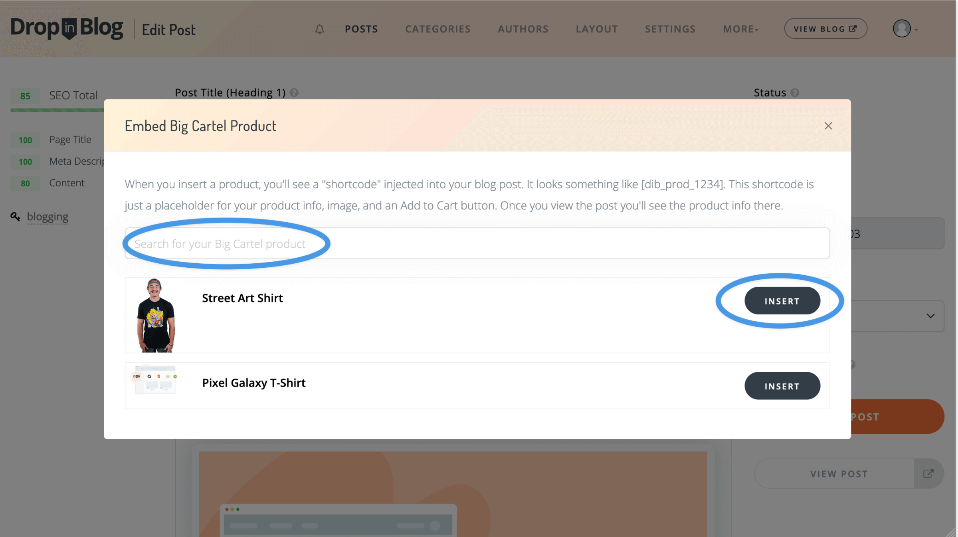Open the AUTHORS page
The image size is (958, 537).
pyautogui.click(x=523, y=29)
